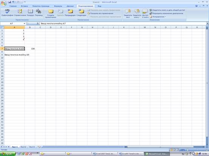The image size is (209, 156).
Task: Open the Windows Пуск start menu
Action: pyautogui.click(x=8, y=154)
